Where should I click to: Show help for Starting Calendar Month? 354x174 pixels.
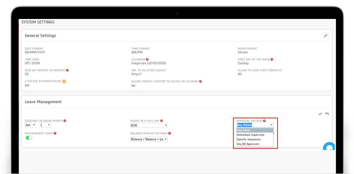pos(65,121)
